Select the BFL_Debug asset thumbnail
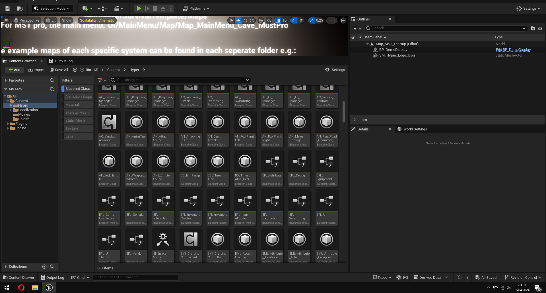 tap(299, 169)
